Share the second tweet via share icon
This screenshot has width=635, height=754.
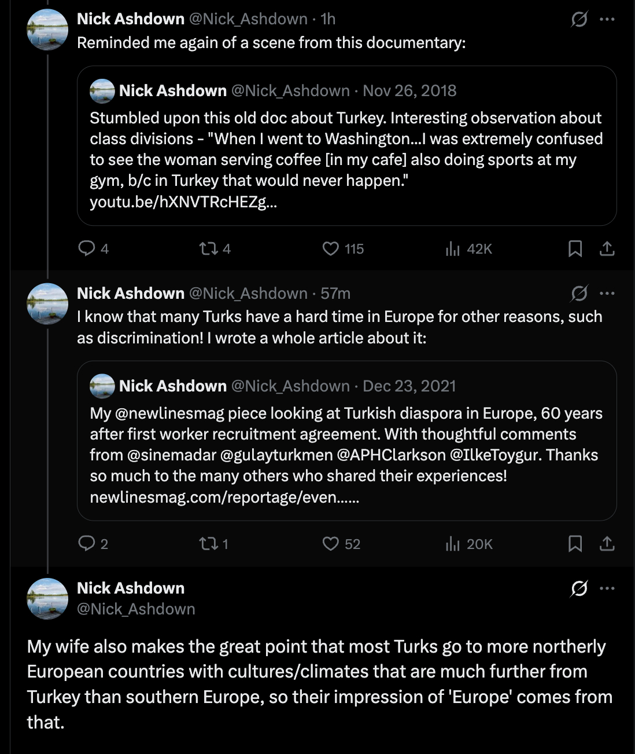607,544
